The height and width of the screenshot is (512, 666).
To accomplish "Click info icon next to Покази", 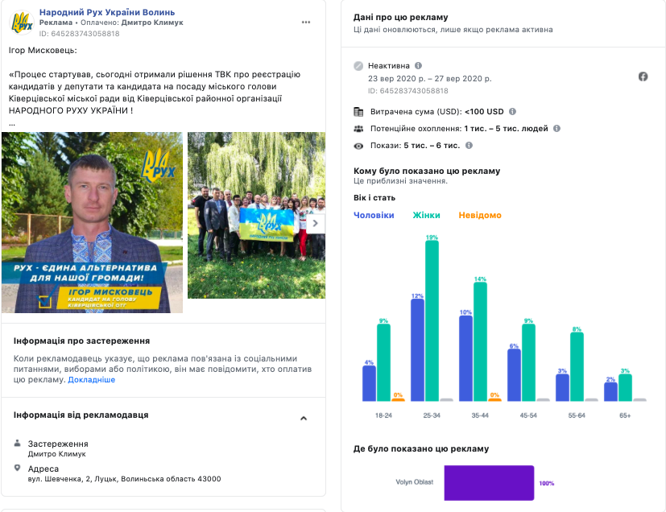I will pyautogui.click(x=469, y=145).
